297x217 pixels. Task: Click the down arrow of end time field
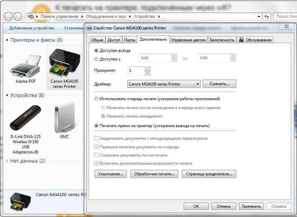coord(233,60)
